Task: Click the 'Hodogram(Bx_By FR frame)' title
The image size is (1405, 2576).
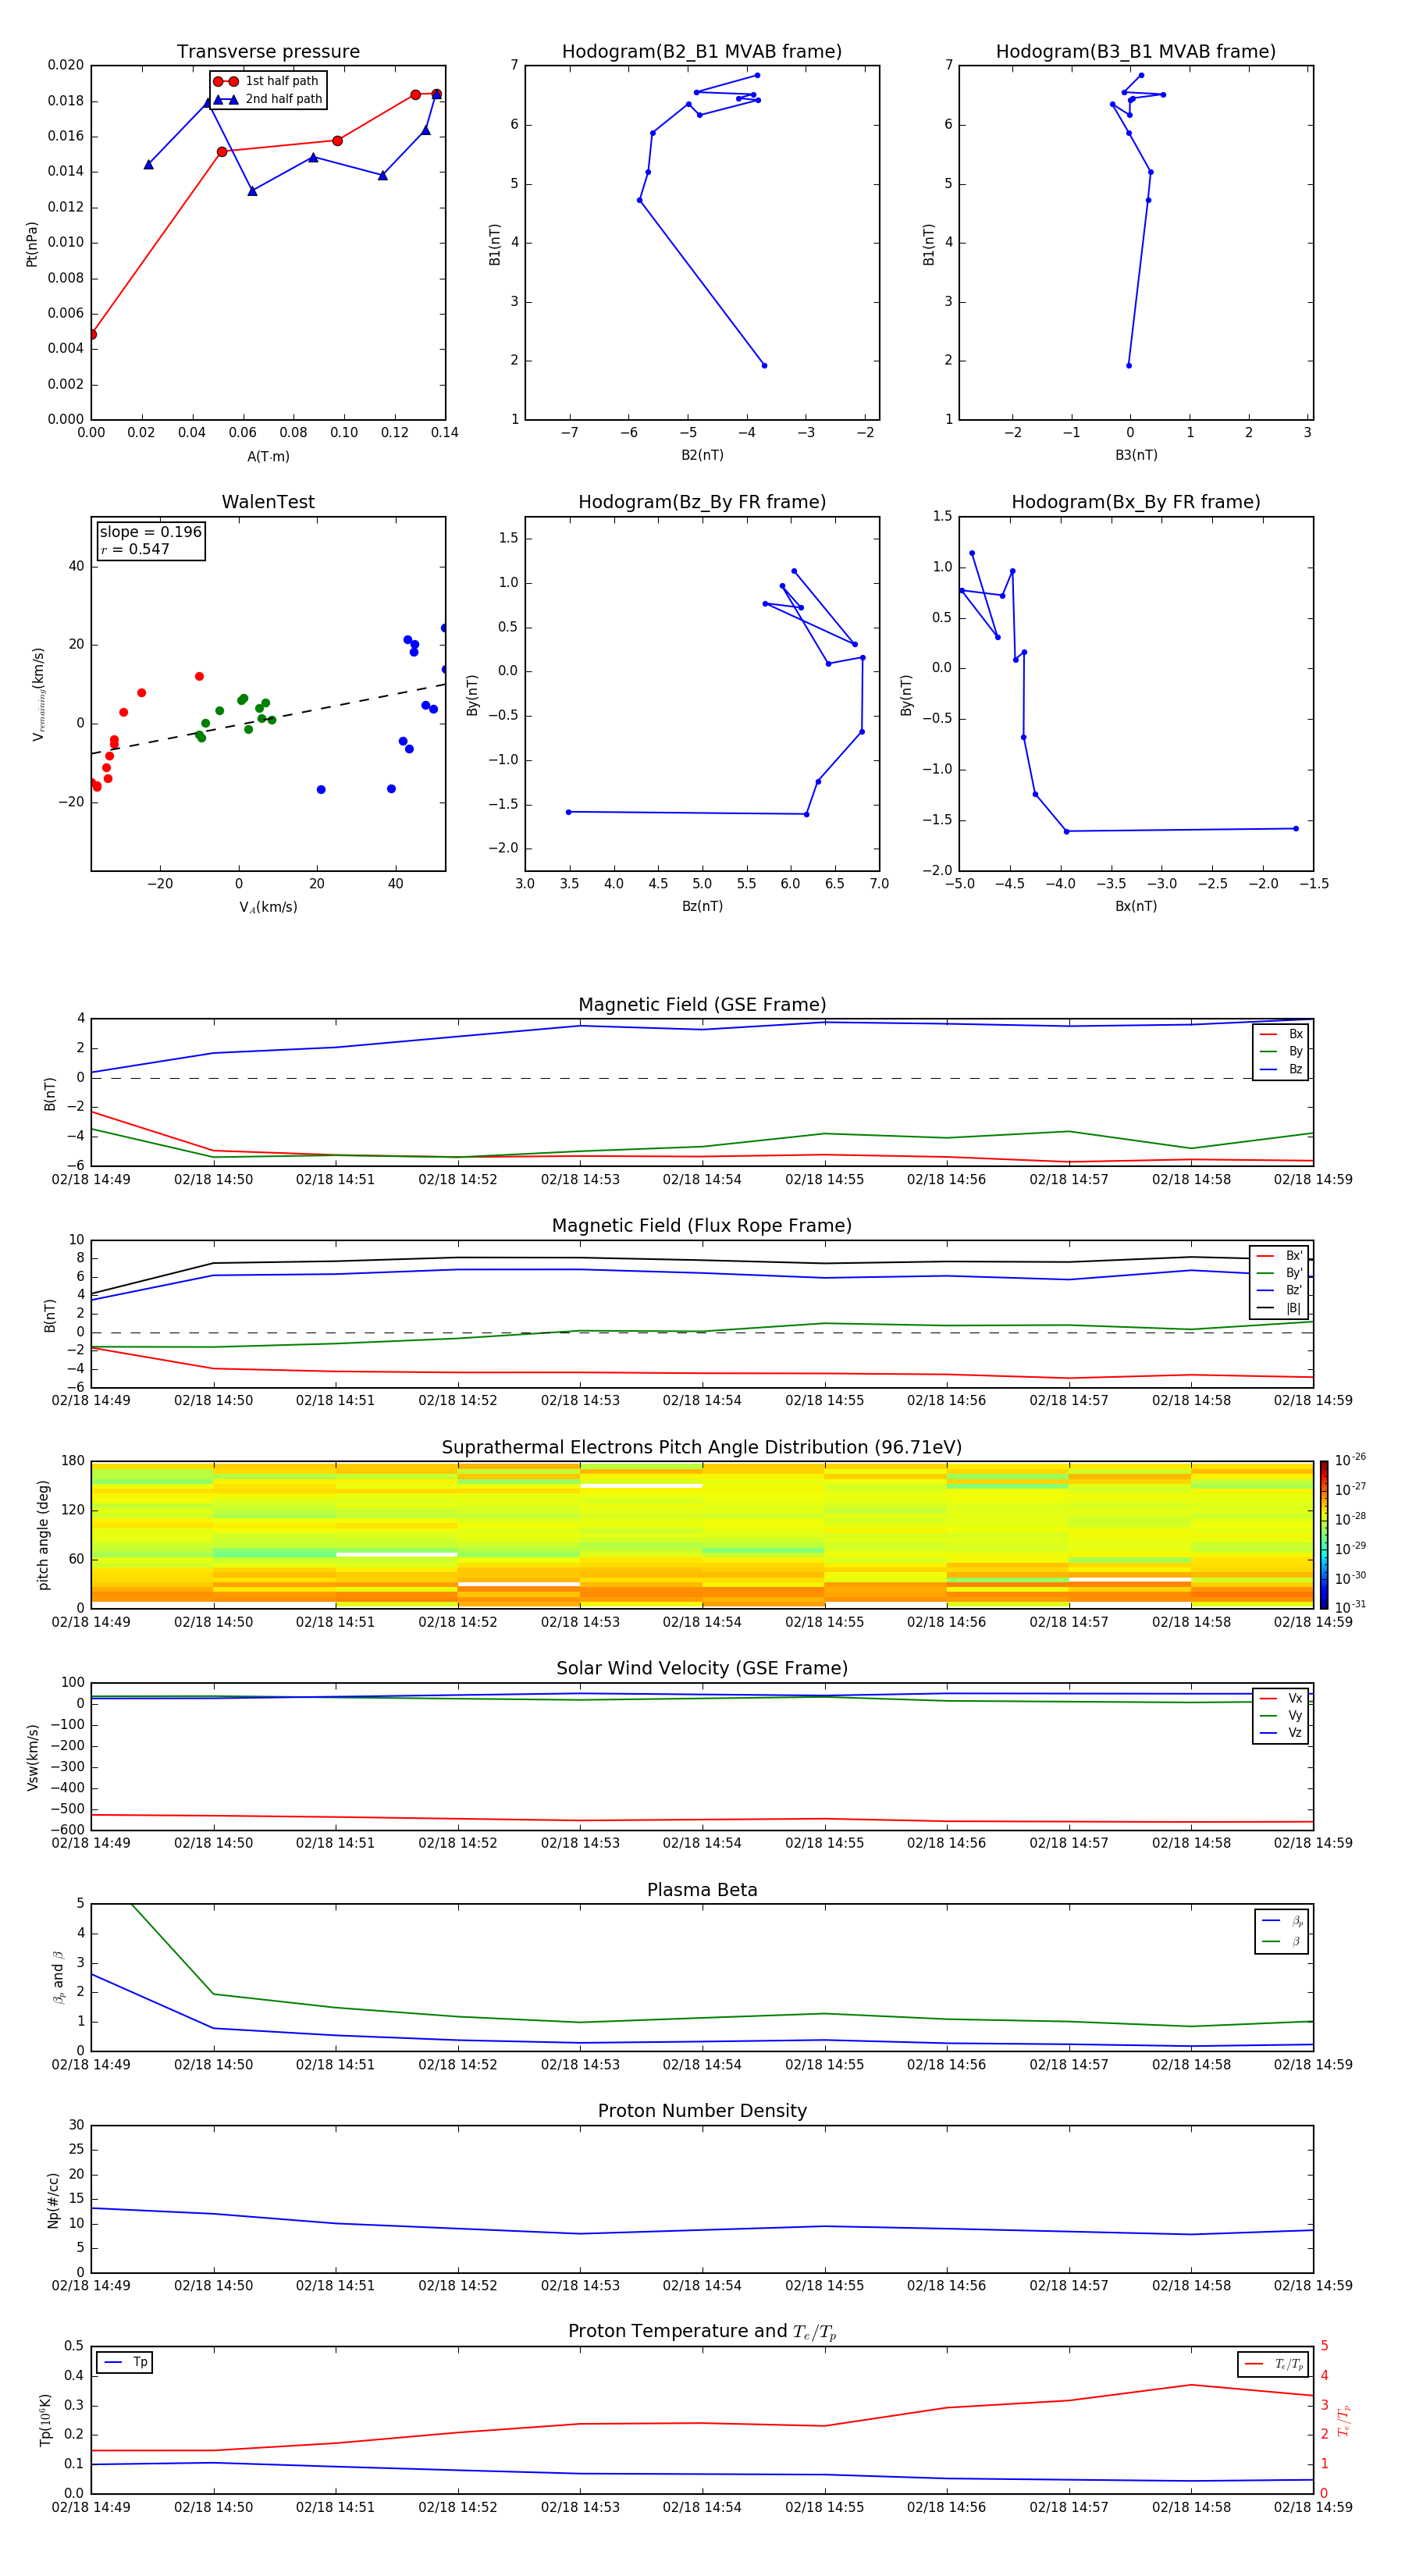Action: pos(1136,502)
